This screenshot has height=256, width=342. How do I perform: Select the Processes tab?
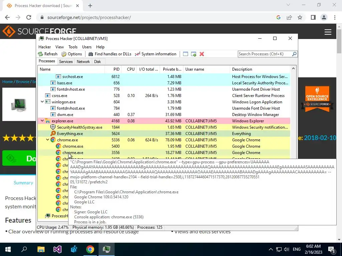(x=47, y=61)
